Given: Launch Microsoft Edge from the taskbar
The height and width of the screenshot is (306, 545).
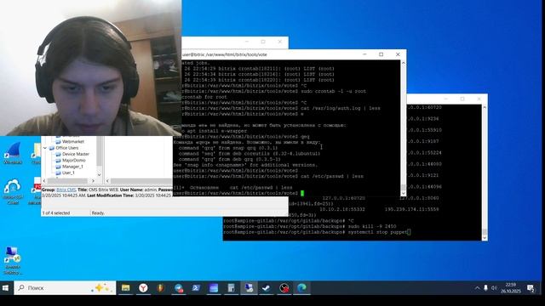Looking at the screenshot, I should [301, 288].
